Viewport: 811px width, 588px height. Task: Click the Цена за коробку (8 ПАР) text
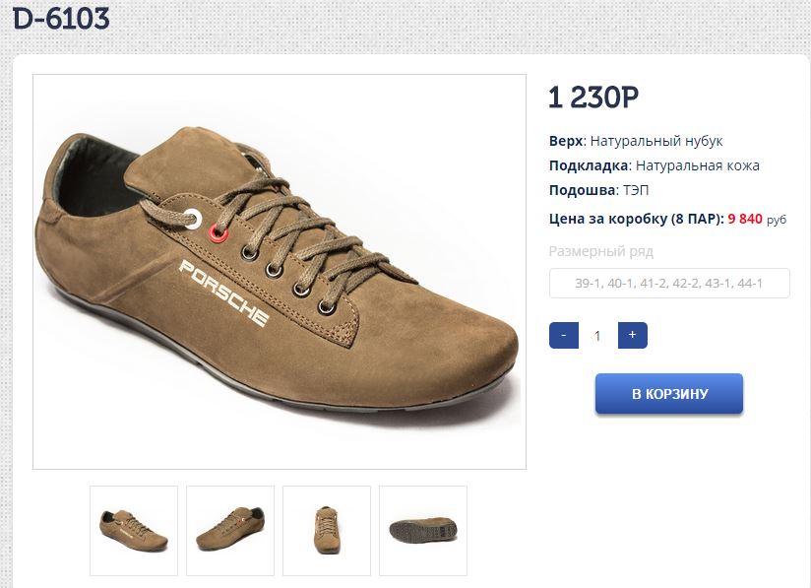pyautogui.click(x=636, y=219)
